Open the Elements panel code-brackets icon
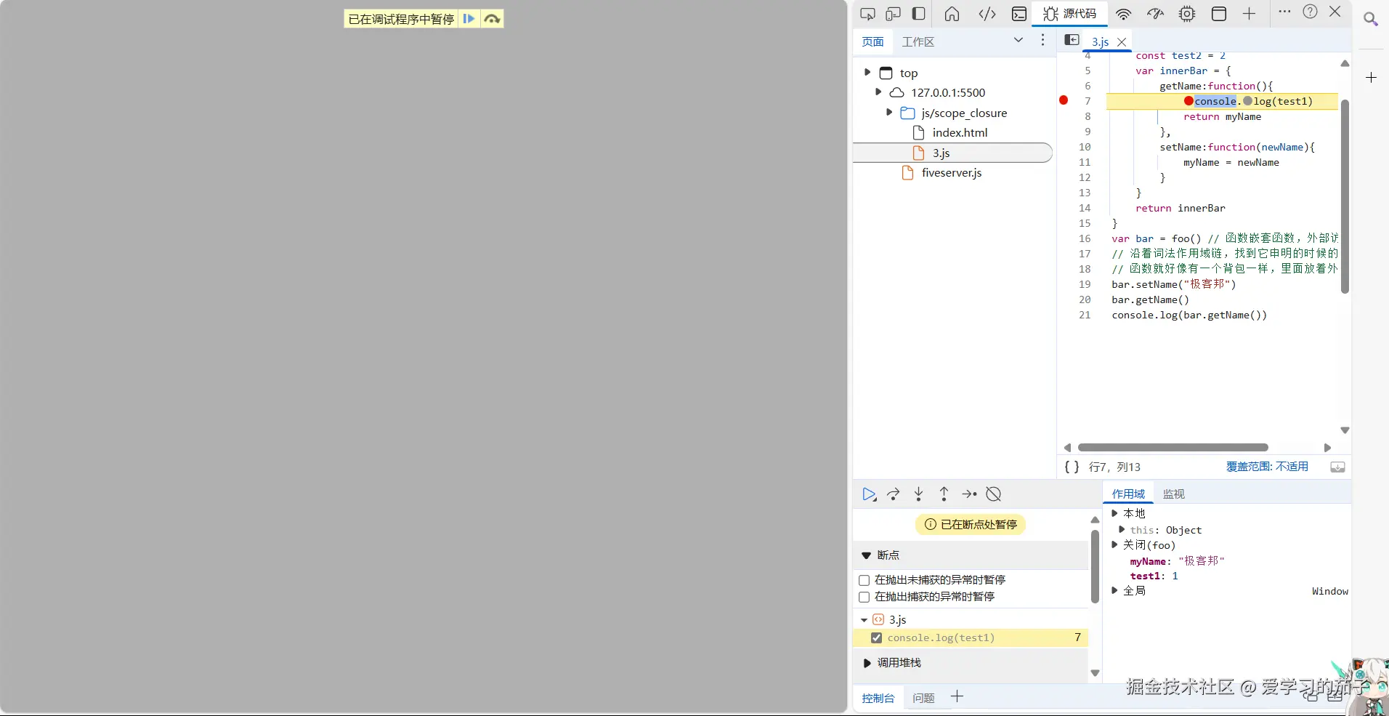The height and width of the screenshot is (716, 1389). (x=987, y=14)
